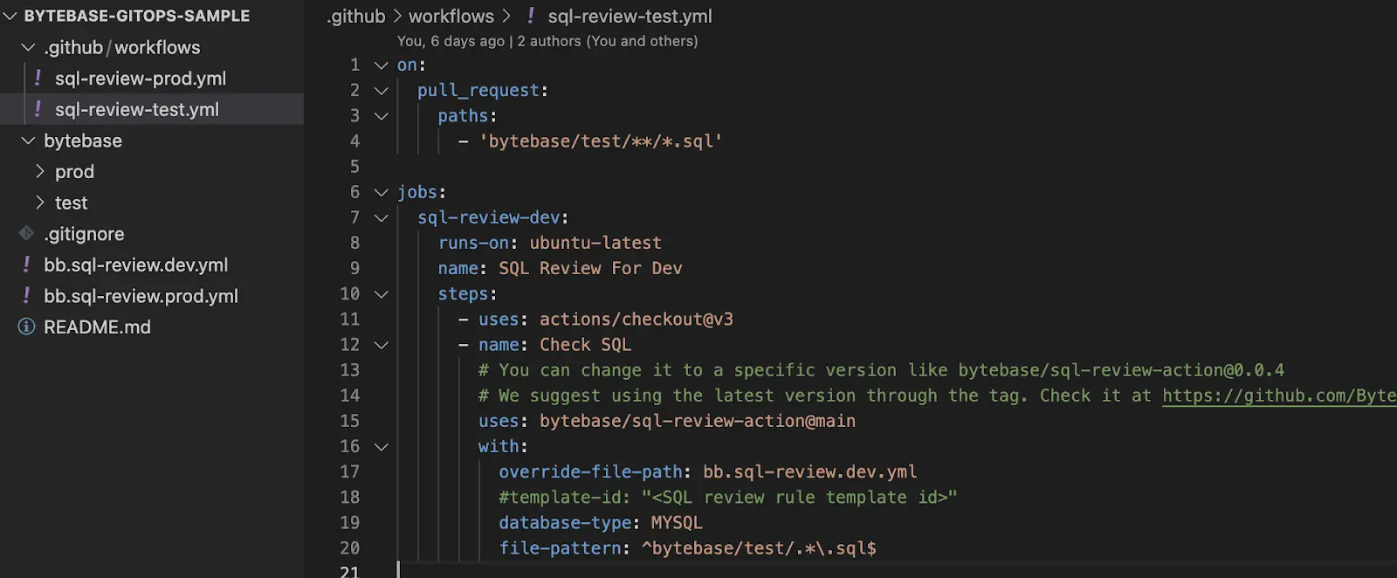The image size is (1397, 578).
Task: Fold the pull_request block at line 2
Action: [x=382, y=90]
